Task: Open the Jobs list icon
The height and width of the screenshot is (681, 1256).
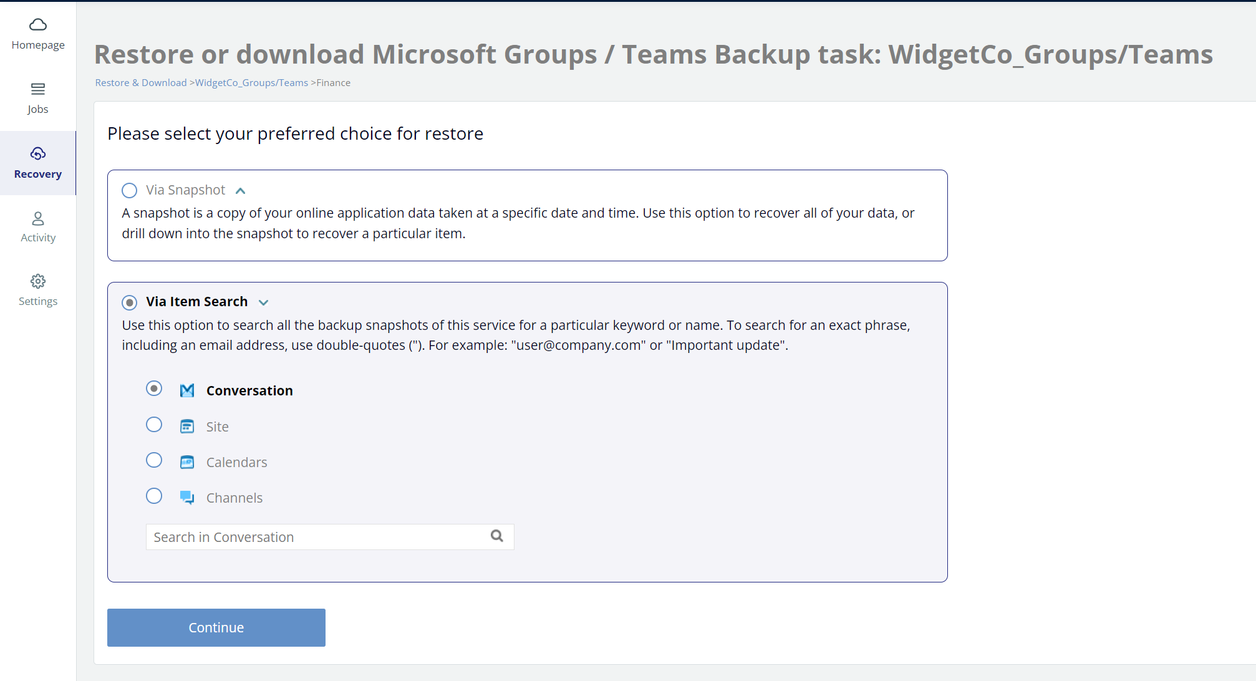Action: (38, 89)
